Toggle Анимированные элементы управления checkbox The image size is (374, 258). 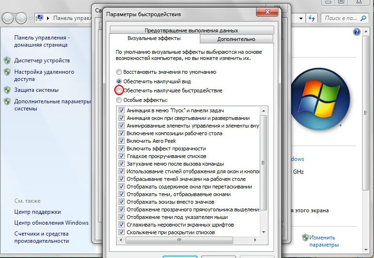point(121,126)
